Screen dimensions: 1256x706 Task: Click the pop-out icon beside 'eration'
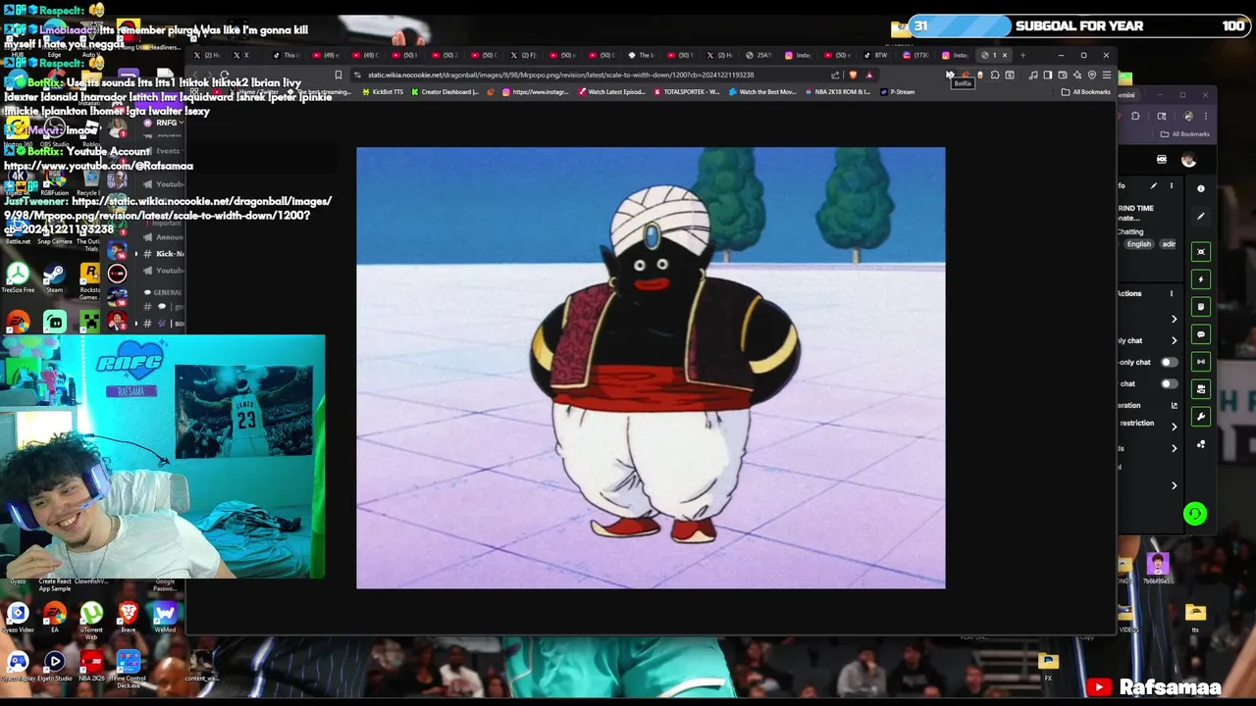click(1174, 405)
